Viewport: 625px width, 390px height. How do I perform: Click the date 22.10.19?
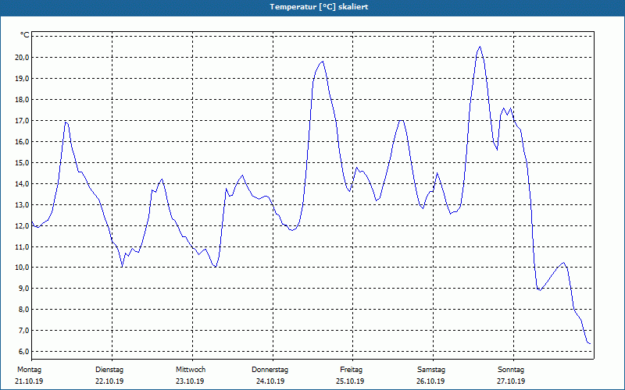point(109,381)
